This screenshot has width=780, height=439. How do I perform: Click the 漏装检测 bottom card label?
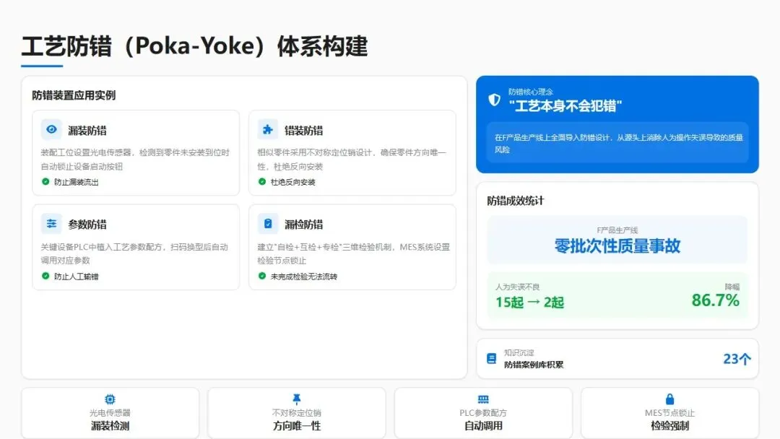(x=110, y=425)
